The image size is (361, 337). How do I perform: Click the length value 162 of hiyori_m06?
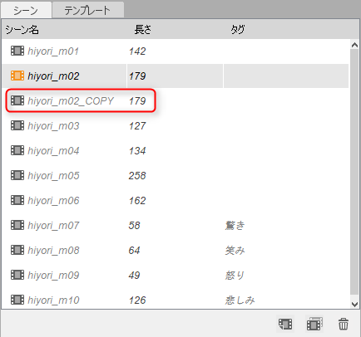[x=137, y=201]
